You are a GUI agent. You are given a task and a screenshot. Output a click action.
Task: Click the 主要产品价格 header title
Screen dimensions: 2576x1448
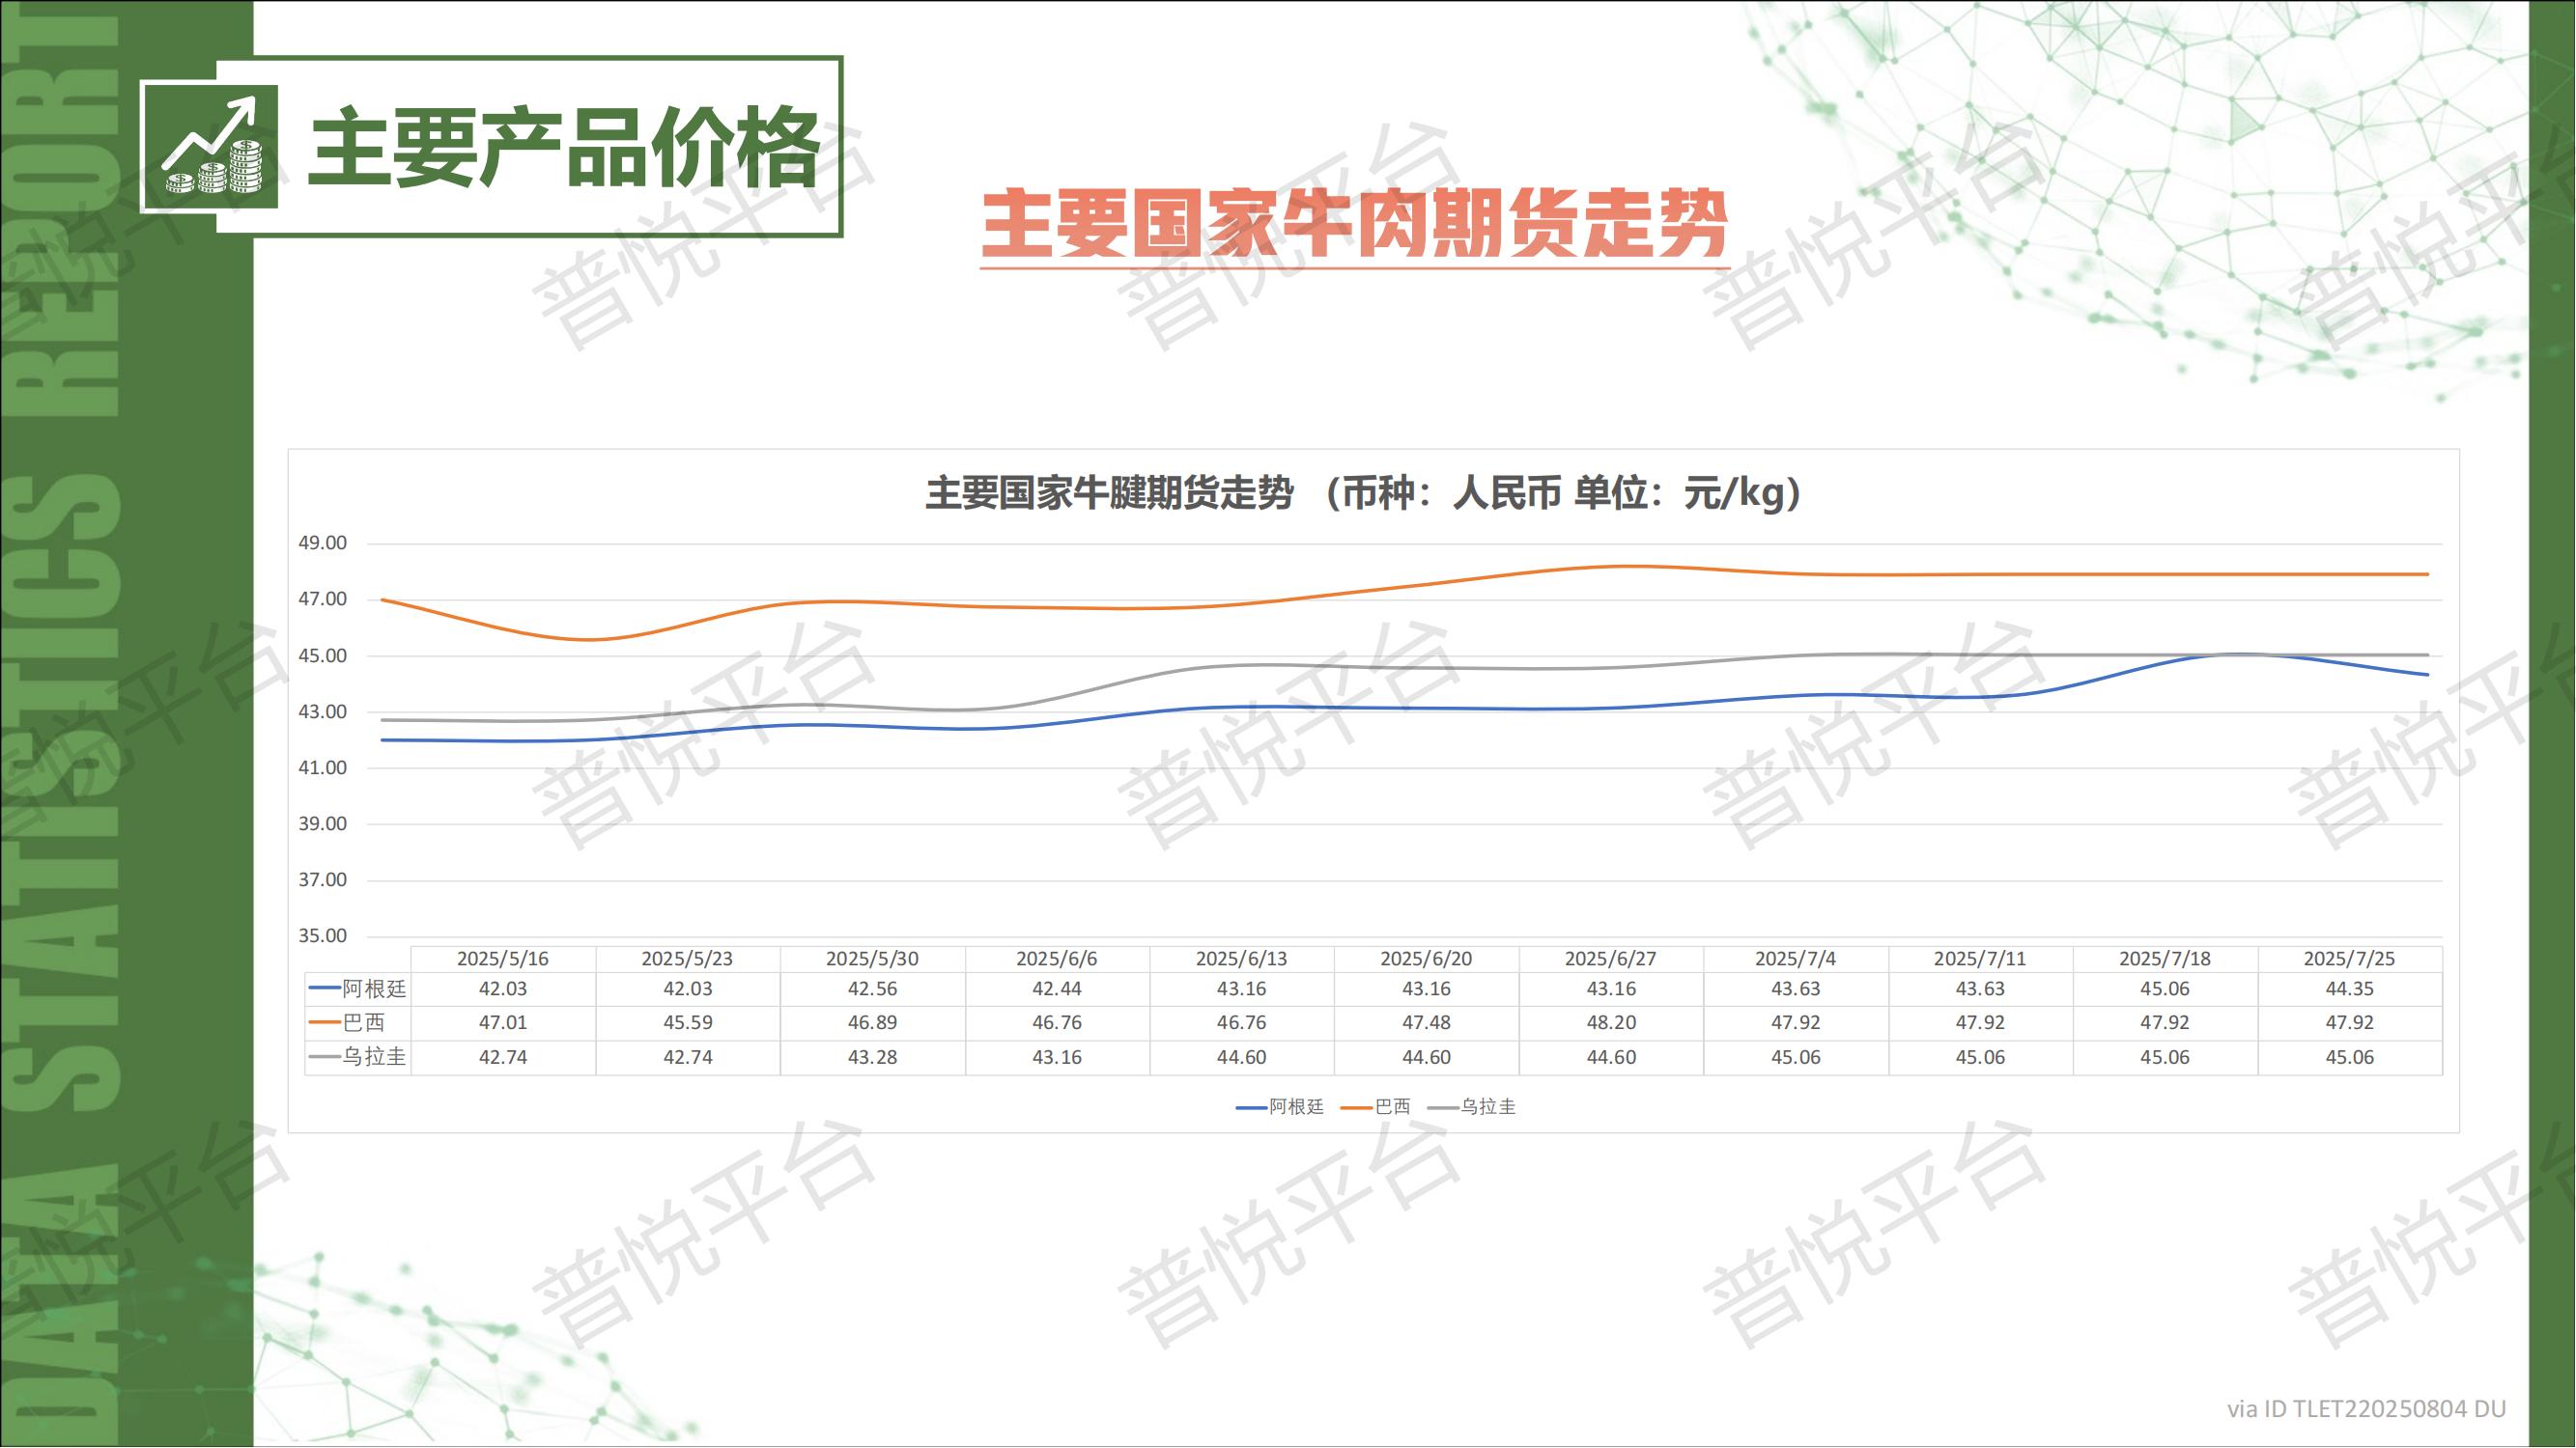click(563, 148)
